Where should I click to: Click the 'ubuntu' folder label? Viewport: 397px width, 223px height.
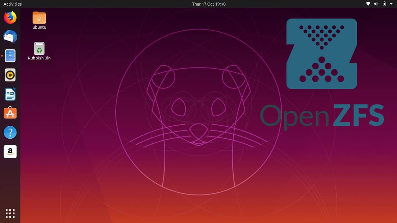(x=39, y=27)
